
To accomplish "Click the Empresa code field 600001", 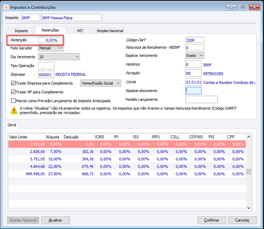I will click(x=46, y=74).
